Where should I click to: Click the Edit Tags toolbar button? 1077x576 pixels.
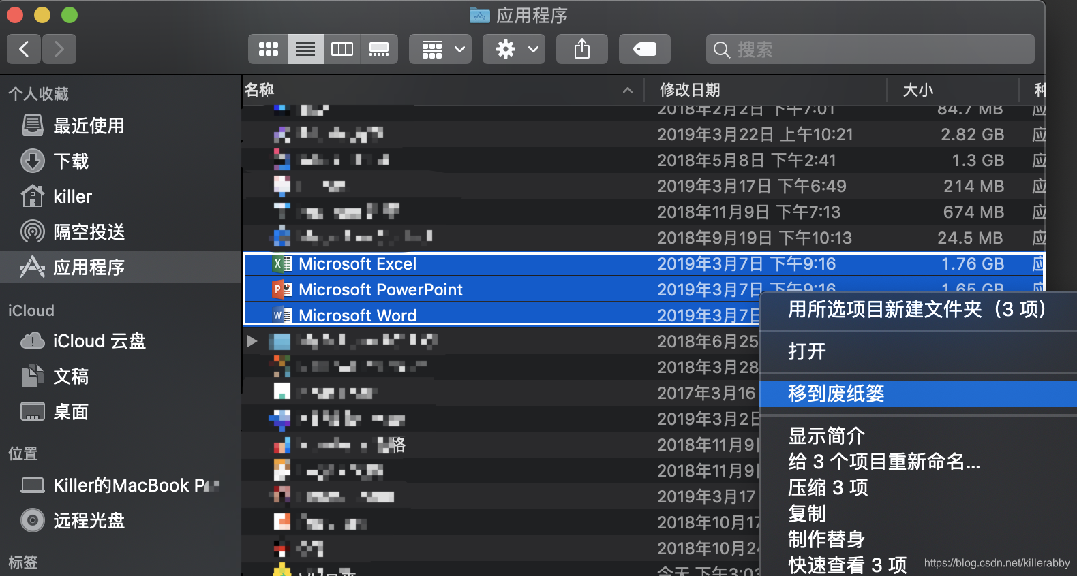point(645,49)
